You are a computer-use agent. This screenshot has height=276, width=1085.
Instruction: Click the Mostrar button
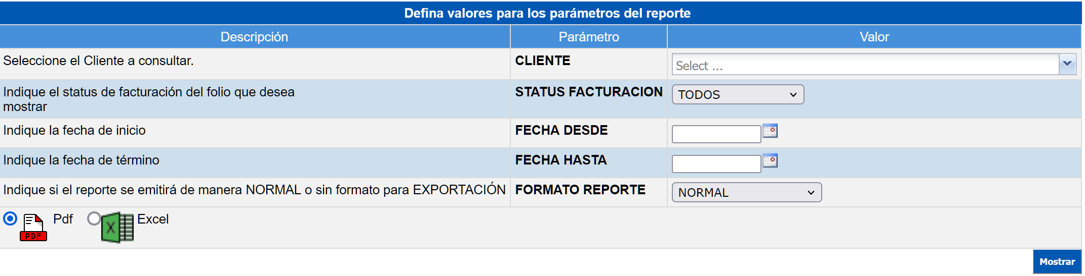[1057, 262]
